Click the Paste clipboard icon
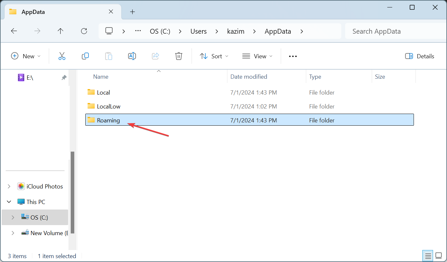Viewport: 447px width, 262px height. click(109, 56)
